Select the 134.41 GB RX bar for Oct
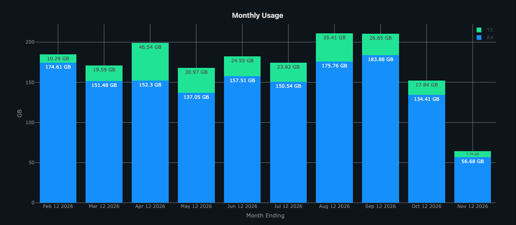This screenshot has height=225, width=516. pyautogui.click(x=426, y=149)
